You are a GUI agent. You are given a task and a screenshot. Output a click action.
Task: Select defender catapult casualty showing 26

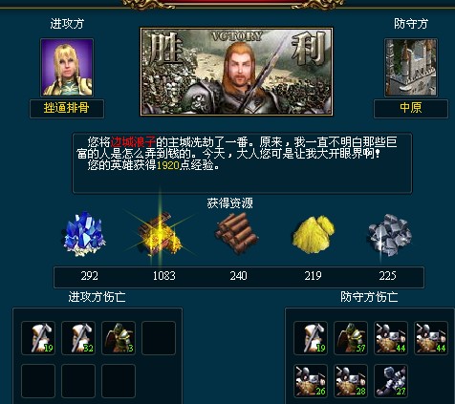point(311,381)
